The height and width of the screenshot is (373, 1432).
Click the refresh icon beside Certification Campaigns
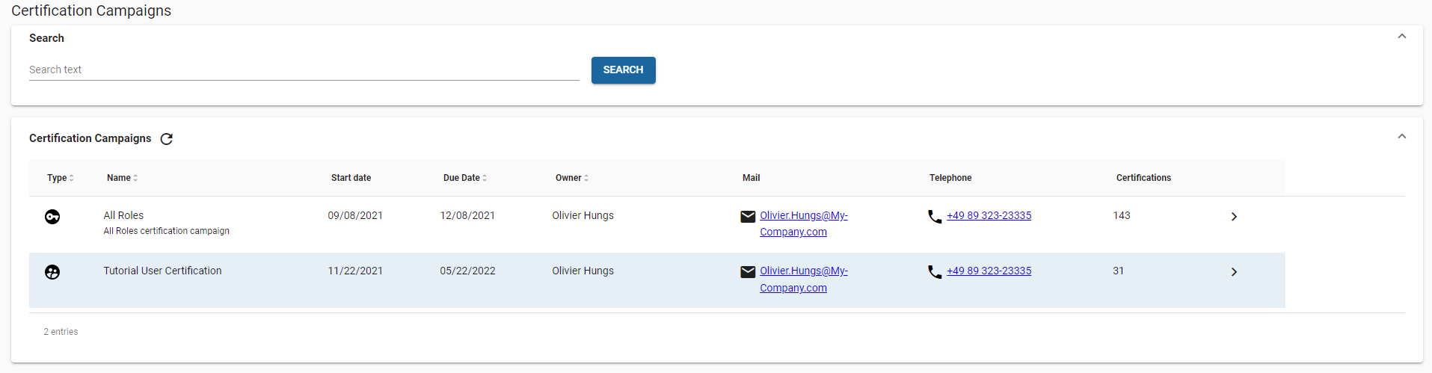(167, 139)
